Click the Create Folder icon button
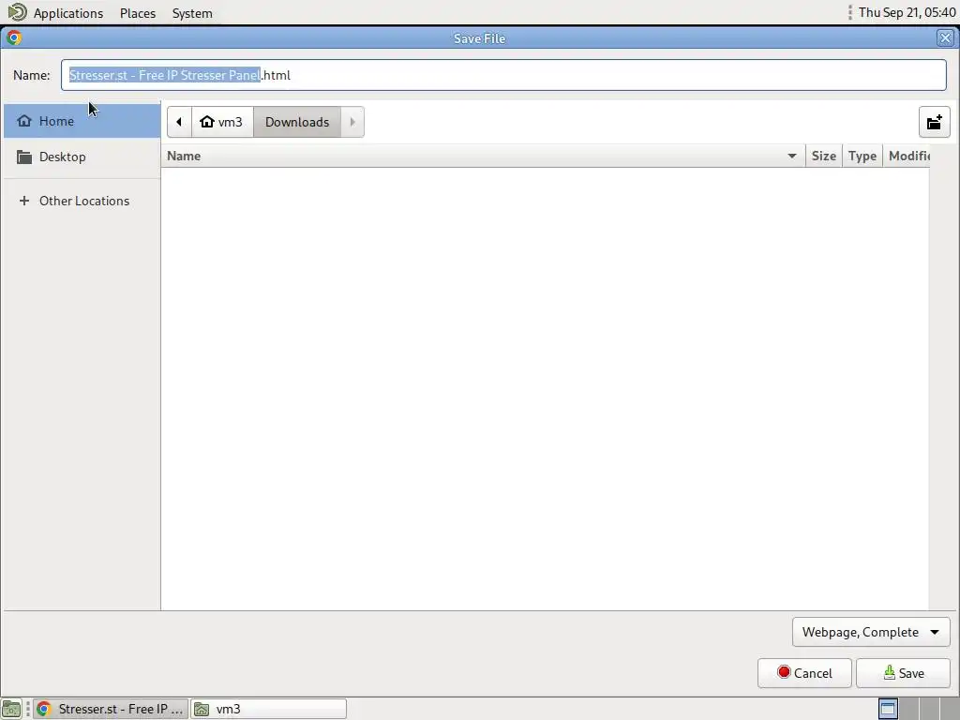Screen dimensions: 960x720 click(x=934, y=122)
